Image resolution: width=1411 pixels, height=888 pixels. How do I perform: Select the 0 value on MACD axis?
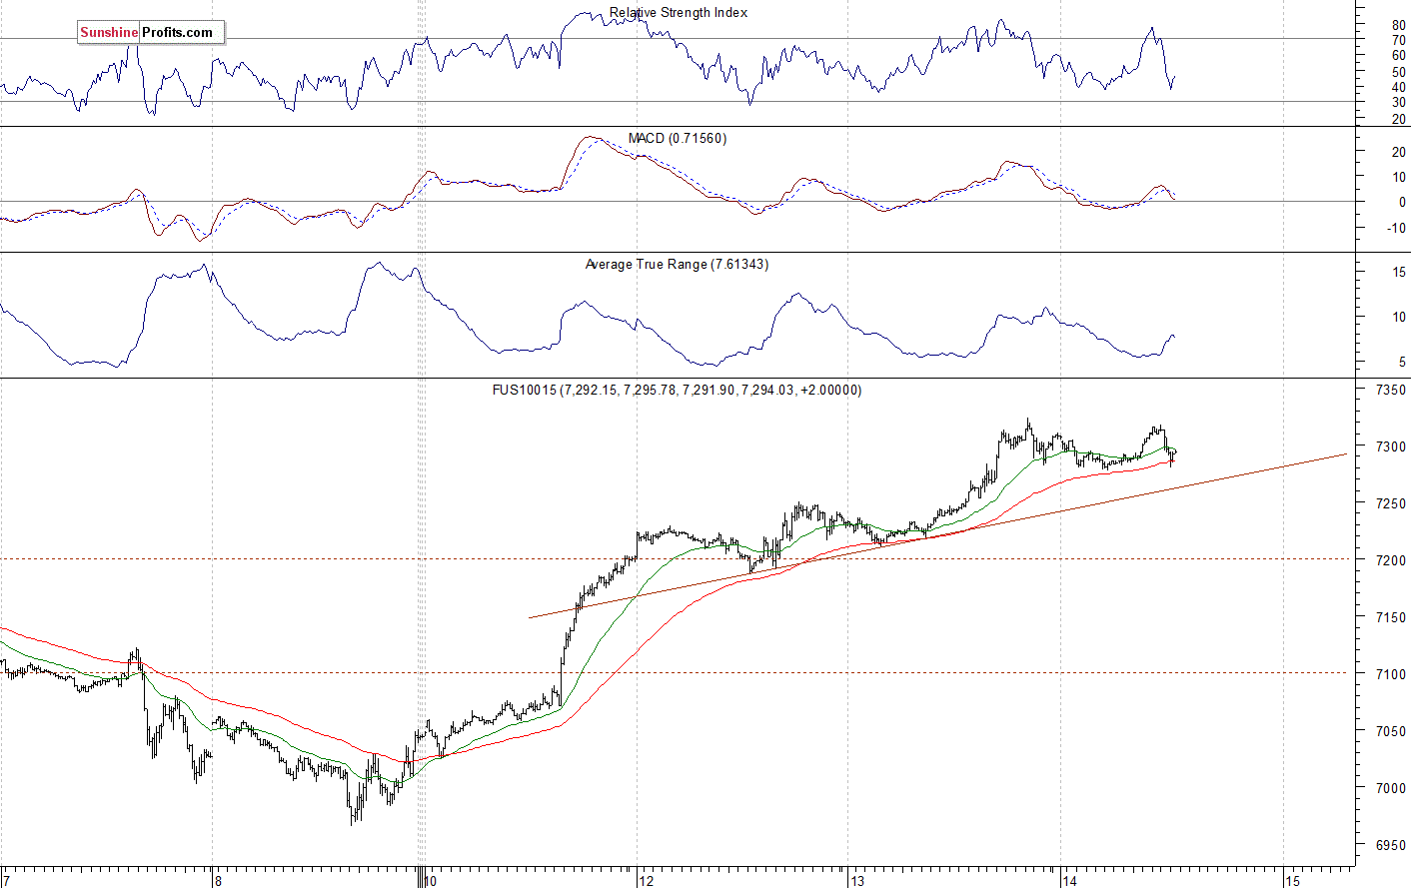click(1402, 203)
